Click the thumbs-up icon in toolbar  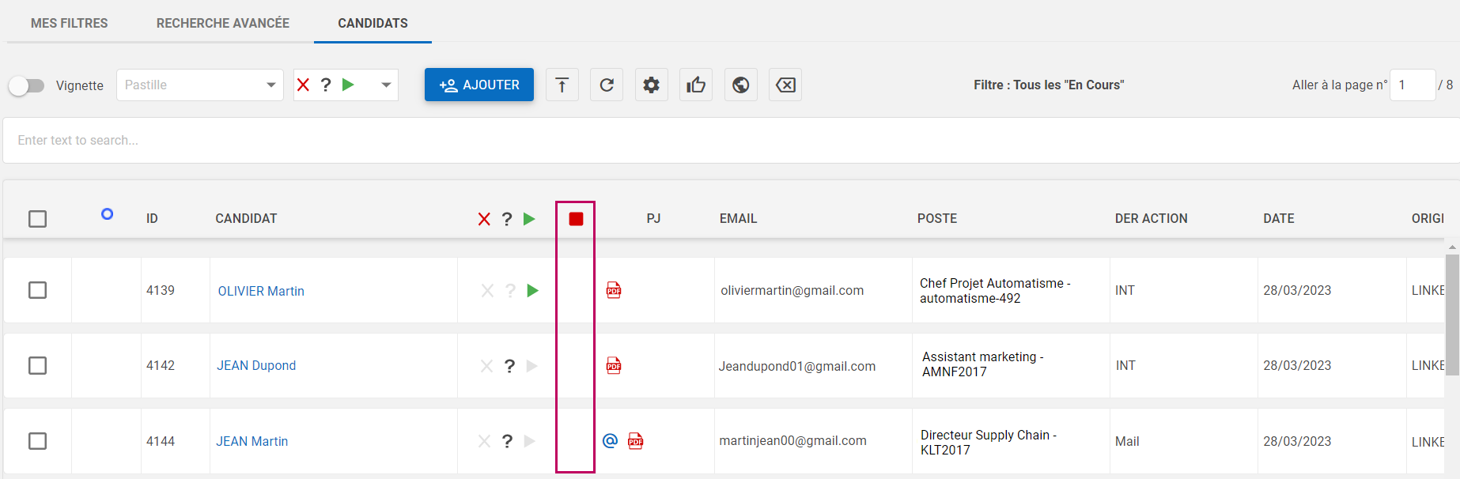coord(696,85)
